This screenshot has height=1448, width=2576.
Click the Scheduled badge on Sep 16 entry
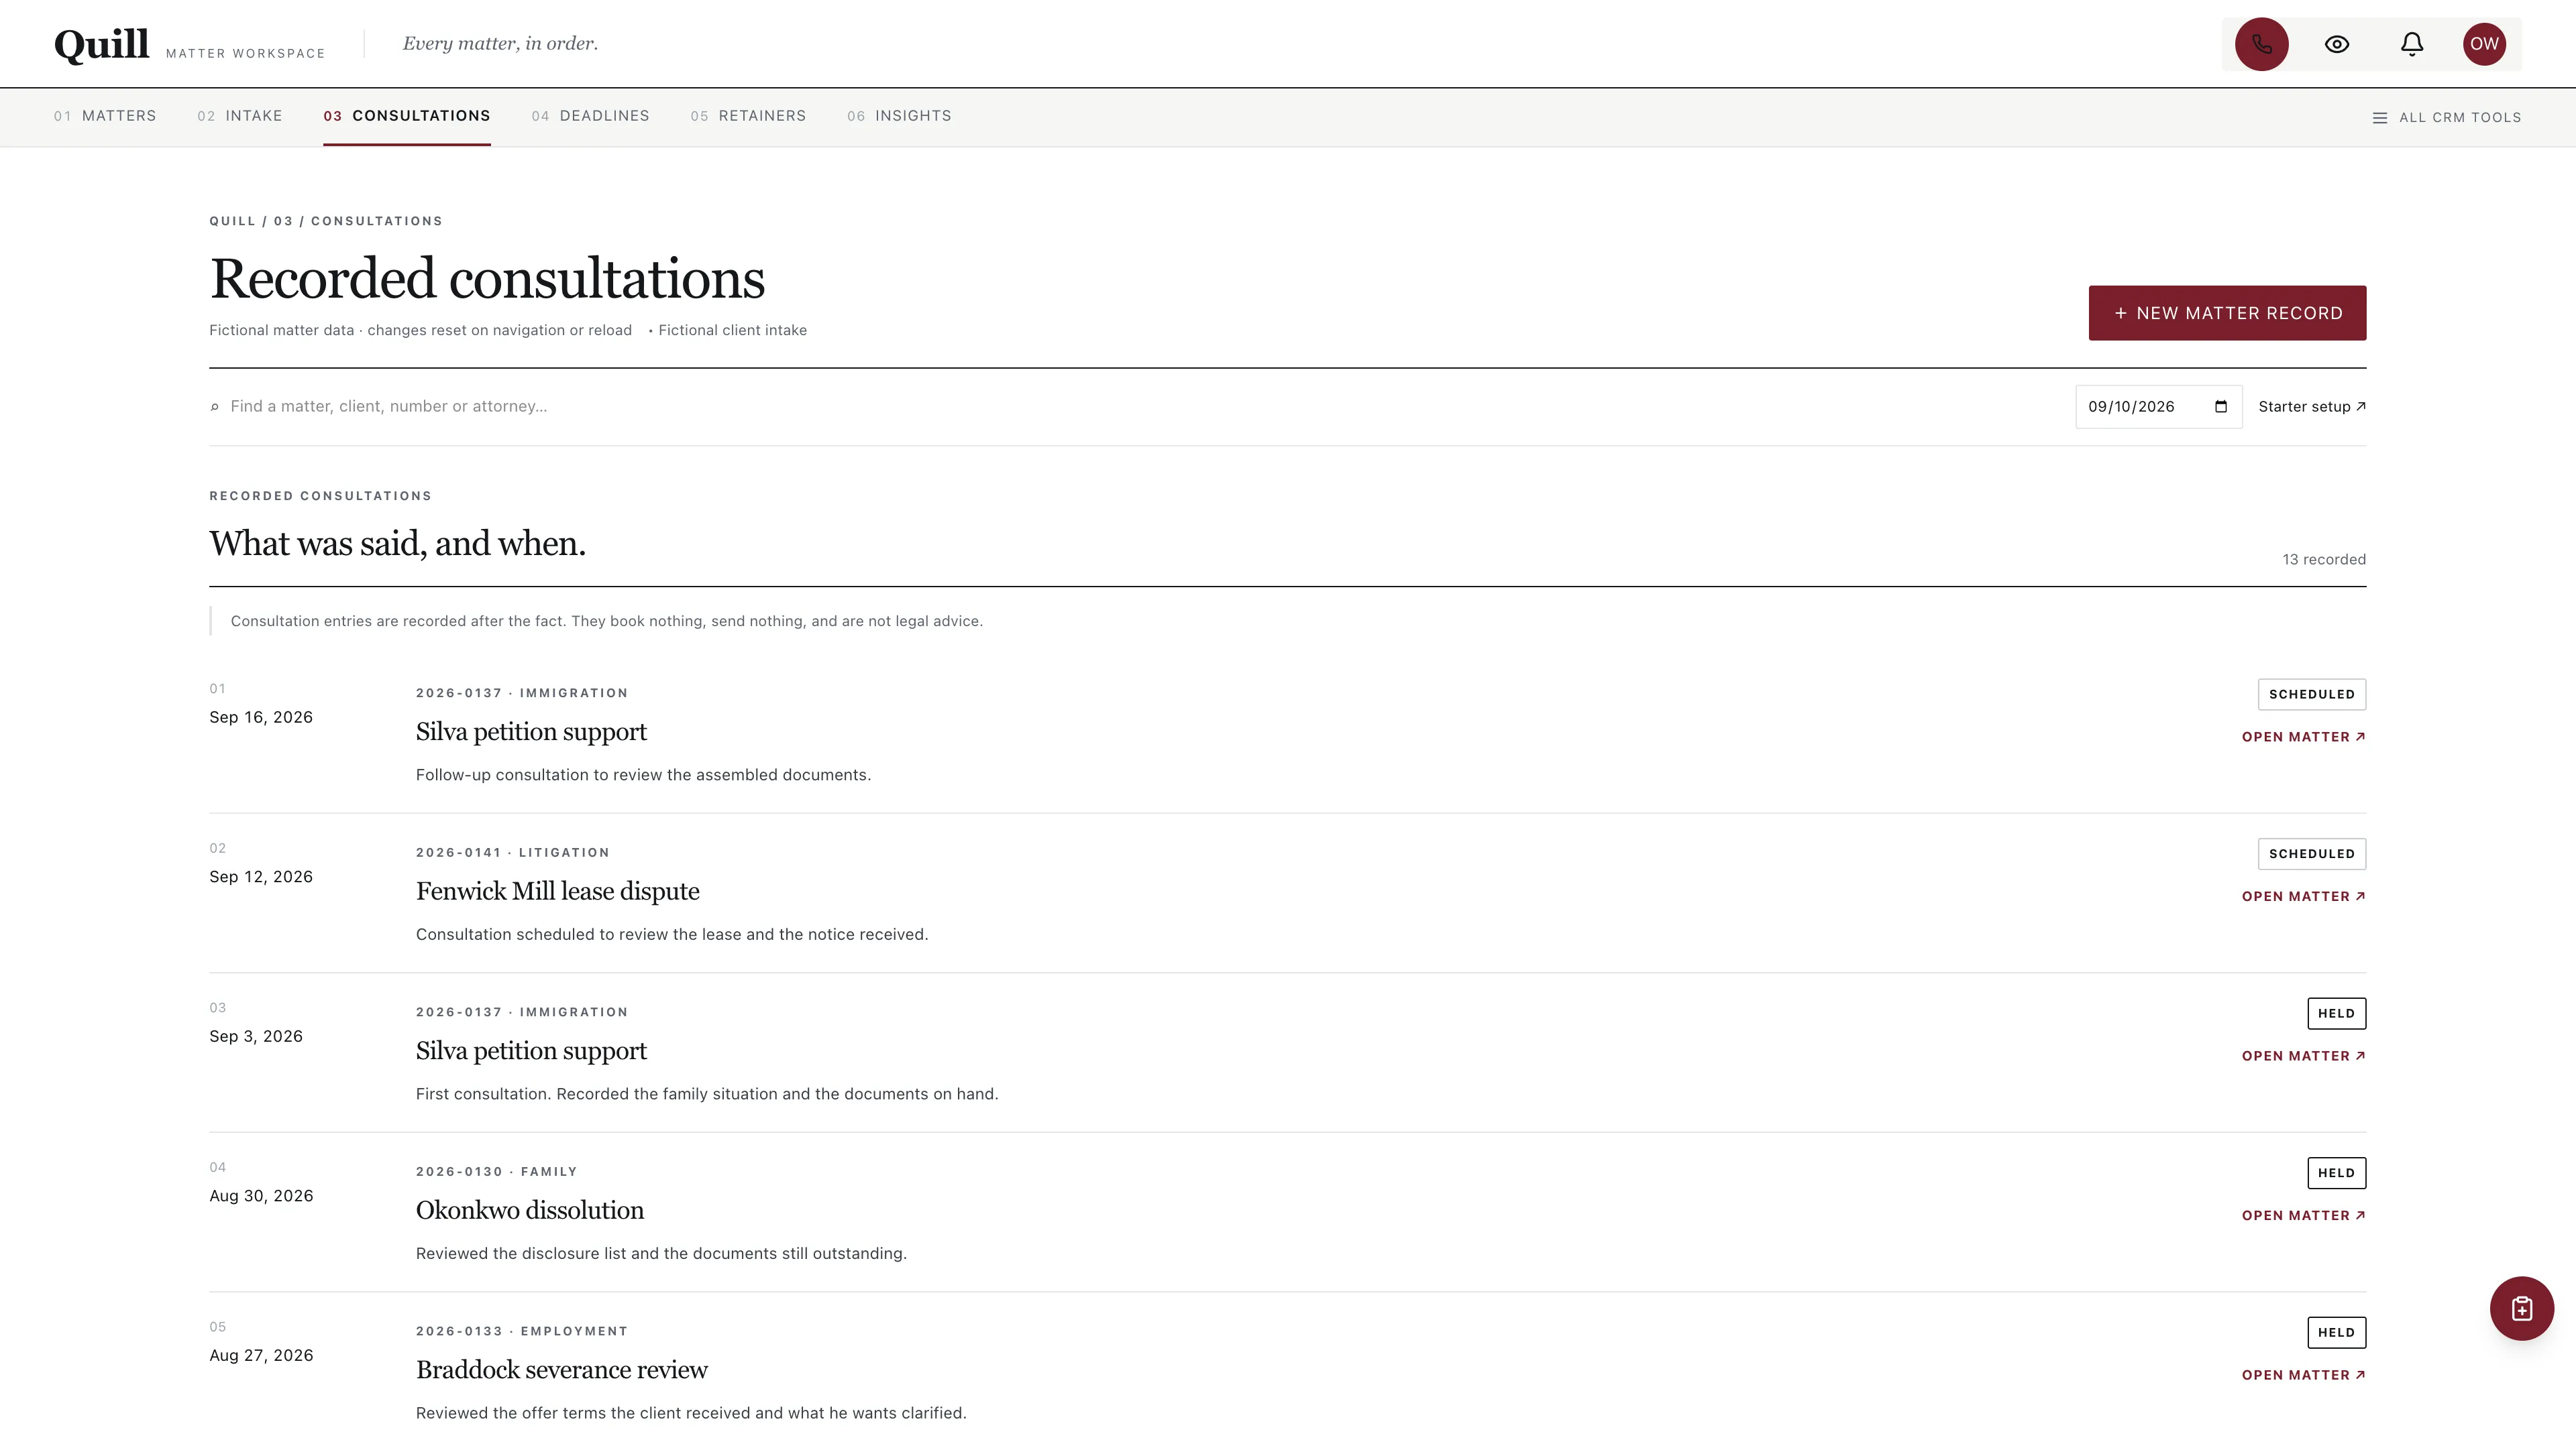[x=2311, y=695]
